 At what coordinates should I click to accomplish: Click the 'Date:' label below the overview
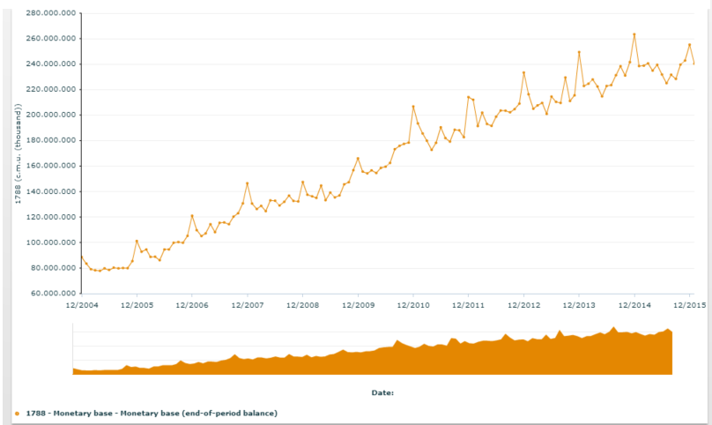coord(382,392)
